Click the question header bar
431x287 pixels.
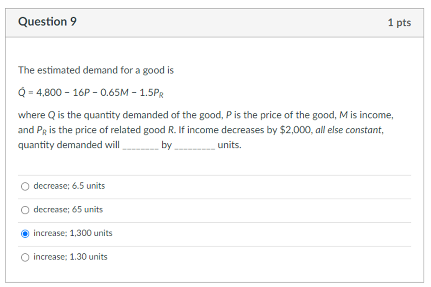(x=215, y=22)
